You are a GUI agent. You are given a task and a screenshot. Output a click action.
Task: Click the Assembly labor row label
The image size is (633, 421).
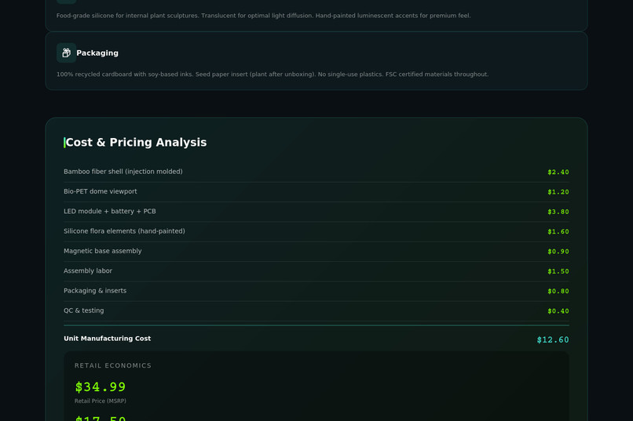(88, 270)
